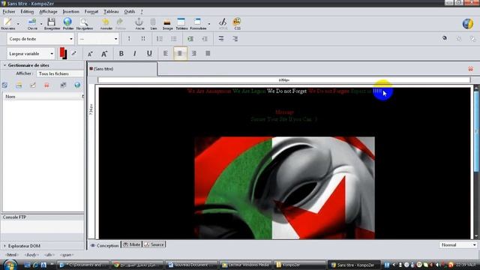This screenshot has width=480, height=270.
Task: Collapse the Gestionnaire de sites panel
Action: [4, 65]
